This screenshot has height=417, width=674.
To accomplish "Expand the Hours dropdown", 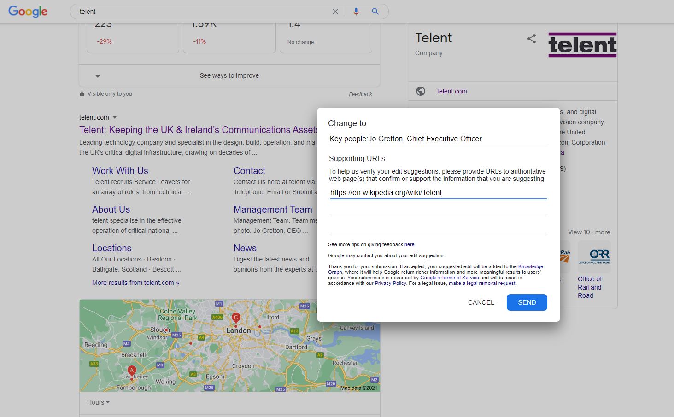I will point(98,402).
